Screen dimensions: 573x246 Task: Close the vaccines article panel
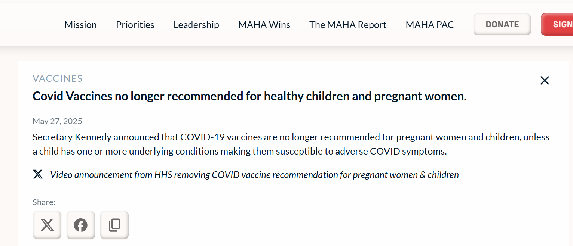tap(545, 80)
